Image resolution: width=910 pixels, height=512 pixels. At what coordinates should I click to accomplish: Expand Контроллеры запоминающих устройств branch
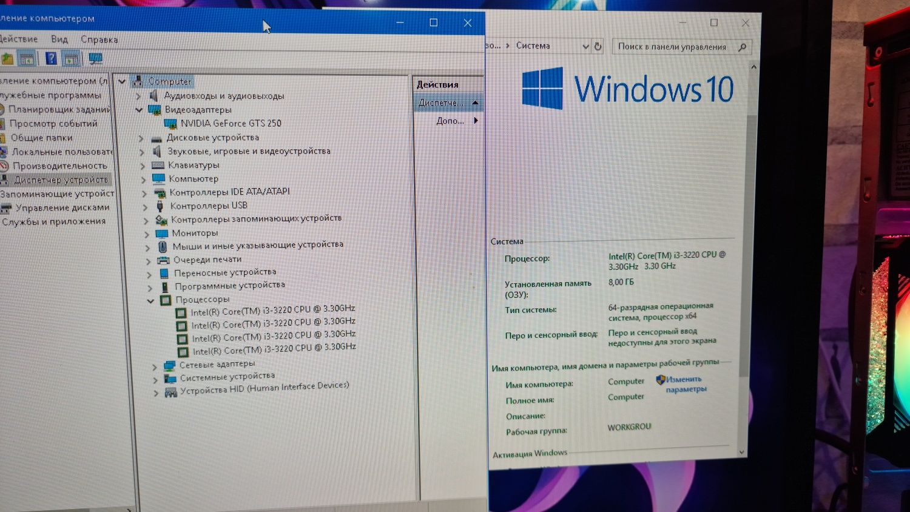pyautogui.click(x=146, y=220)
